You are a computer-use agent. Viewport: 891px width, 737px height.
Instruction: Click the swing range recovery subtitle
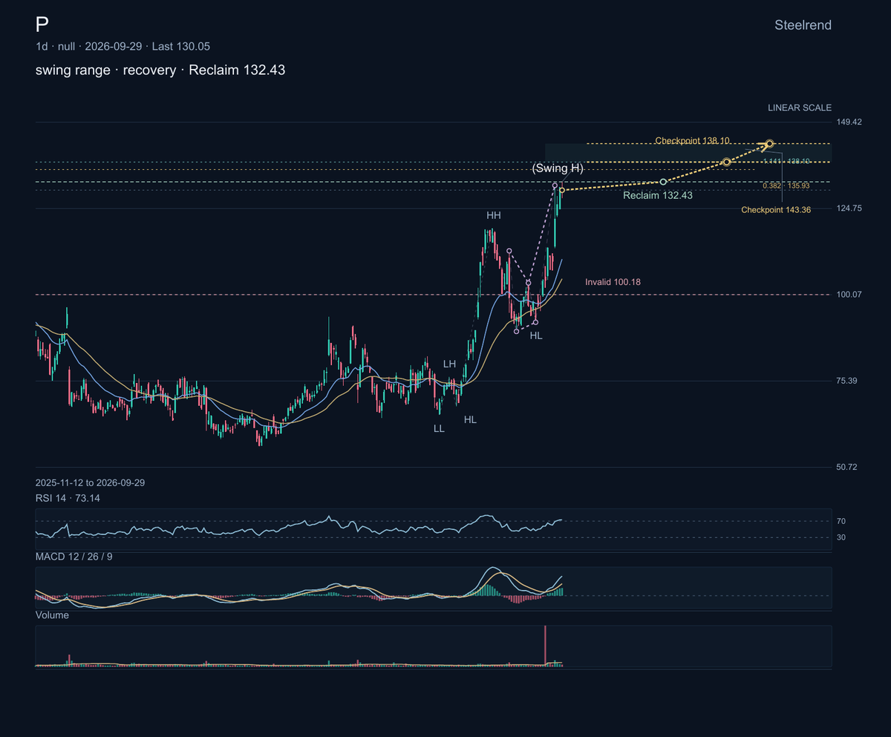160,70
